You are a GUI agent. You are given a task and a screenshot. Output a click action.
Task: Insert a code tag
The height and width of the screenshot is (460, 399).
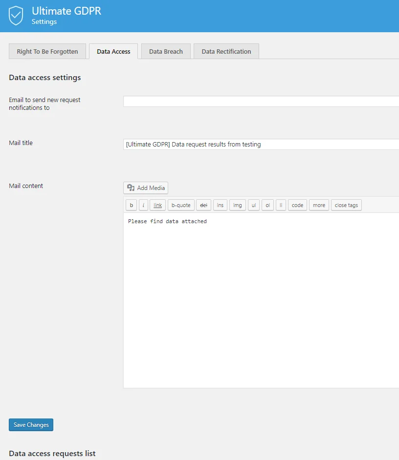tap(297, 205)
